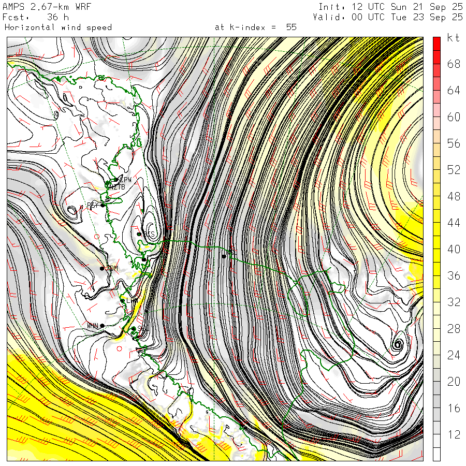Click the 40 kt yellow legend level

coord(454,249)
